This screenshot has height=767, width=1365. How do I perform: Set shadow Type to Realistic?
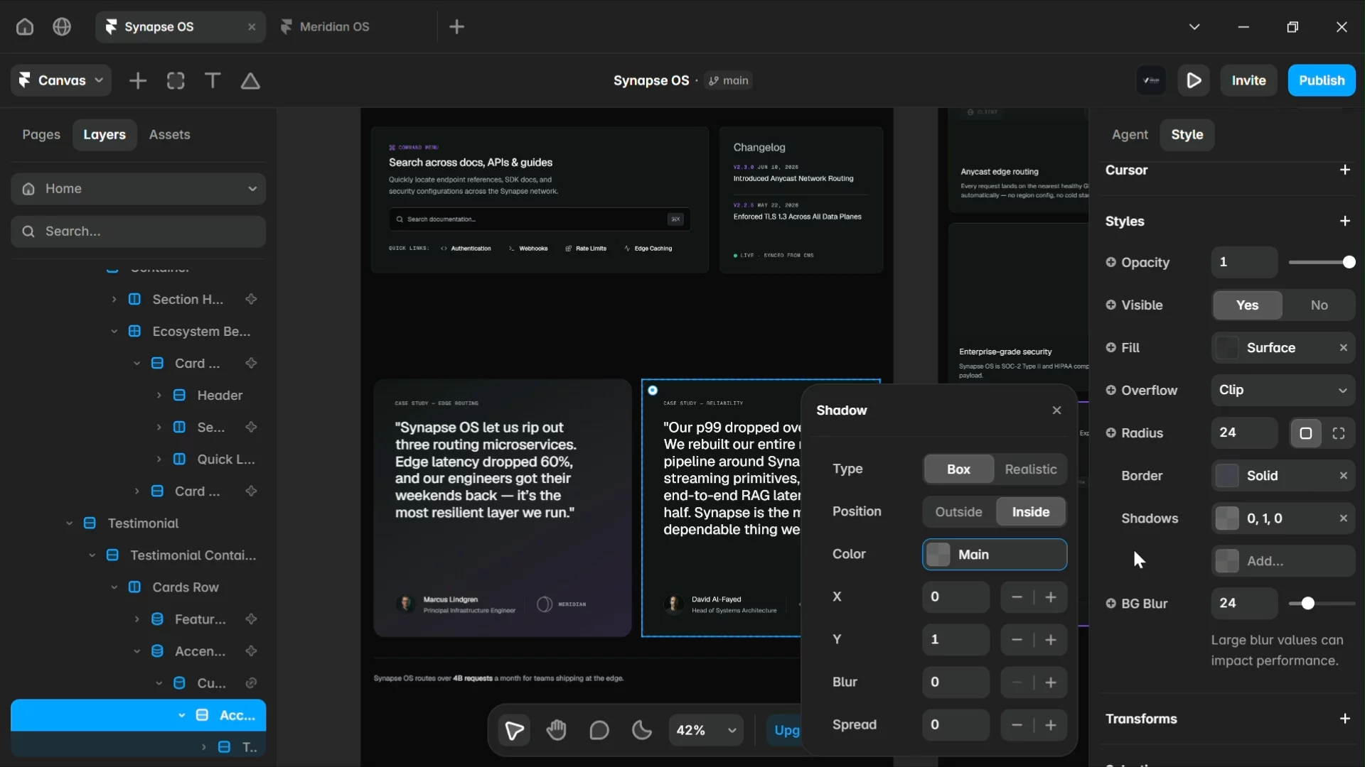[x=1031, y=469]
